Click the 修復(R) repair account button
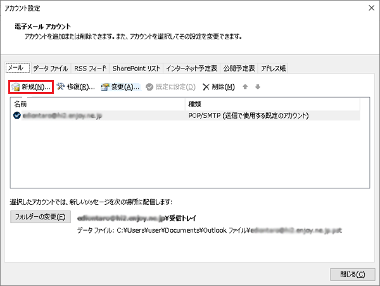Viewport: 380px width, 286px height. click(76, 87)
